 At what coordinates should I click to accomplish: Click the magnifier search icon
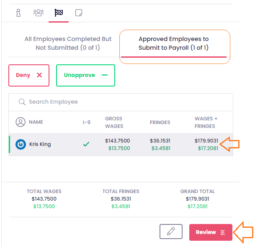pos(22,102)
